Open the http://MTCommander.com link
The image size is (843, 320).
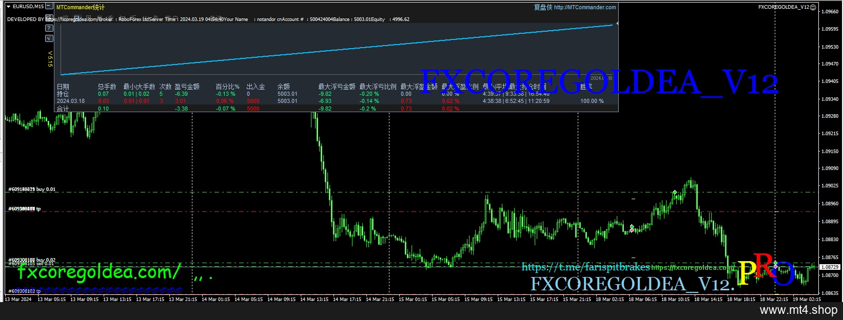click(x=585, y=7)
